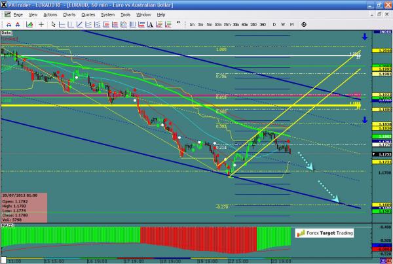Enable the 15m timeframe
Image resolution: width=393 pixels, height=264 pixels.
coord(226,24)
